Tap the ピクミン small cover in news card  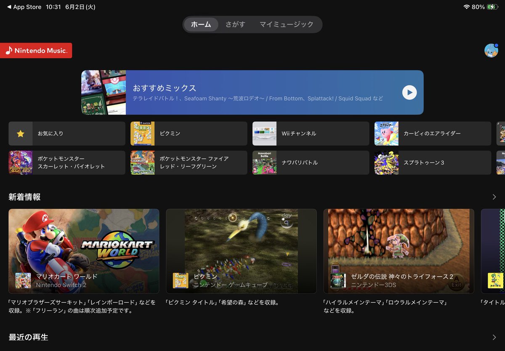point(181,281)
